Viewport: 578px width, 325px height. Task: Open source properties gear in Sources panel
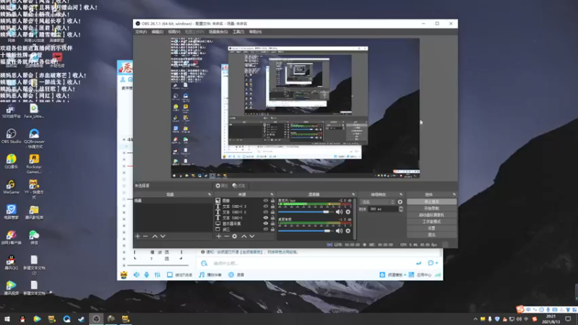(x=234, y=236)
